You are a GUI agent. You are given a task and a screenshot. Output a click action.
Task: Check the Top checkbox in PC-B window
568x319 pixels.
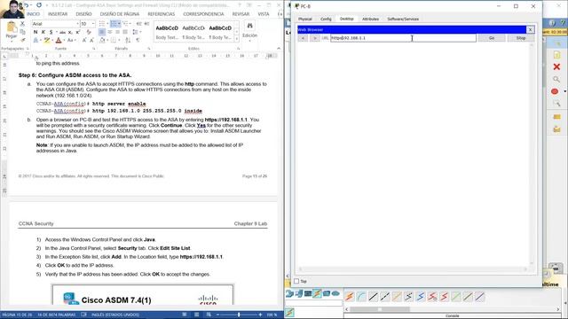pyautogui.click(x=296, y=281)
